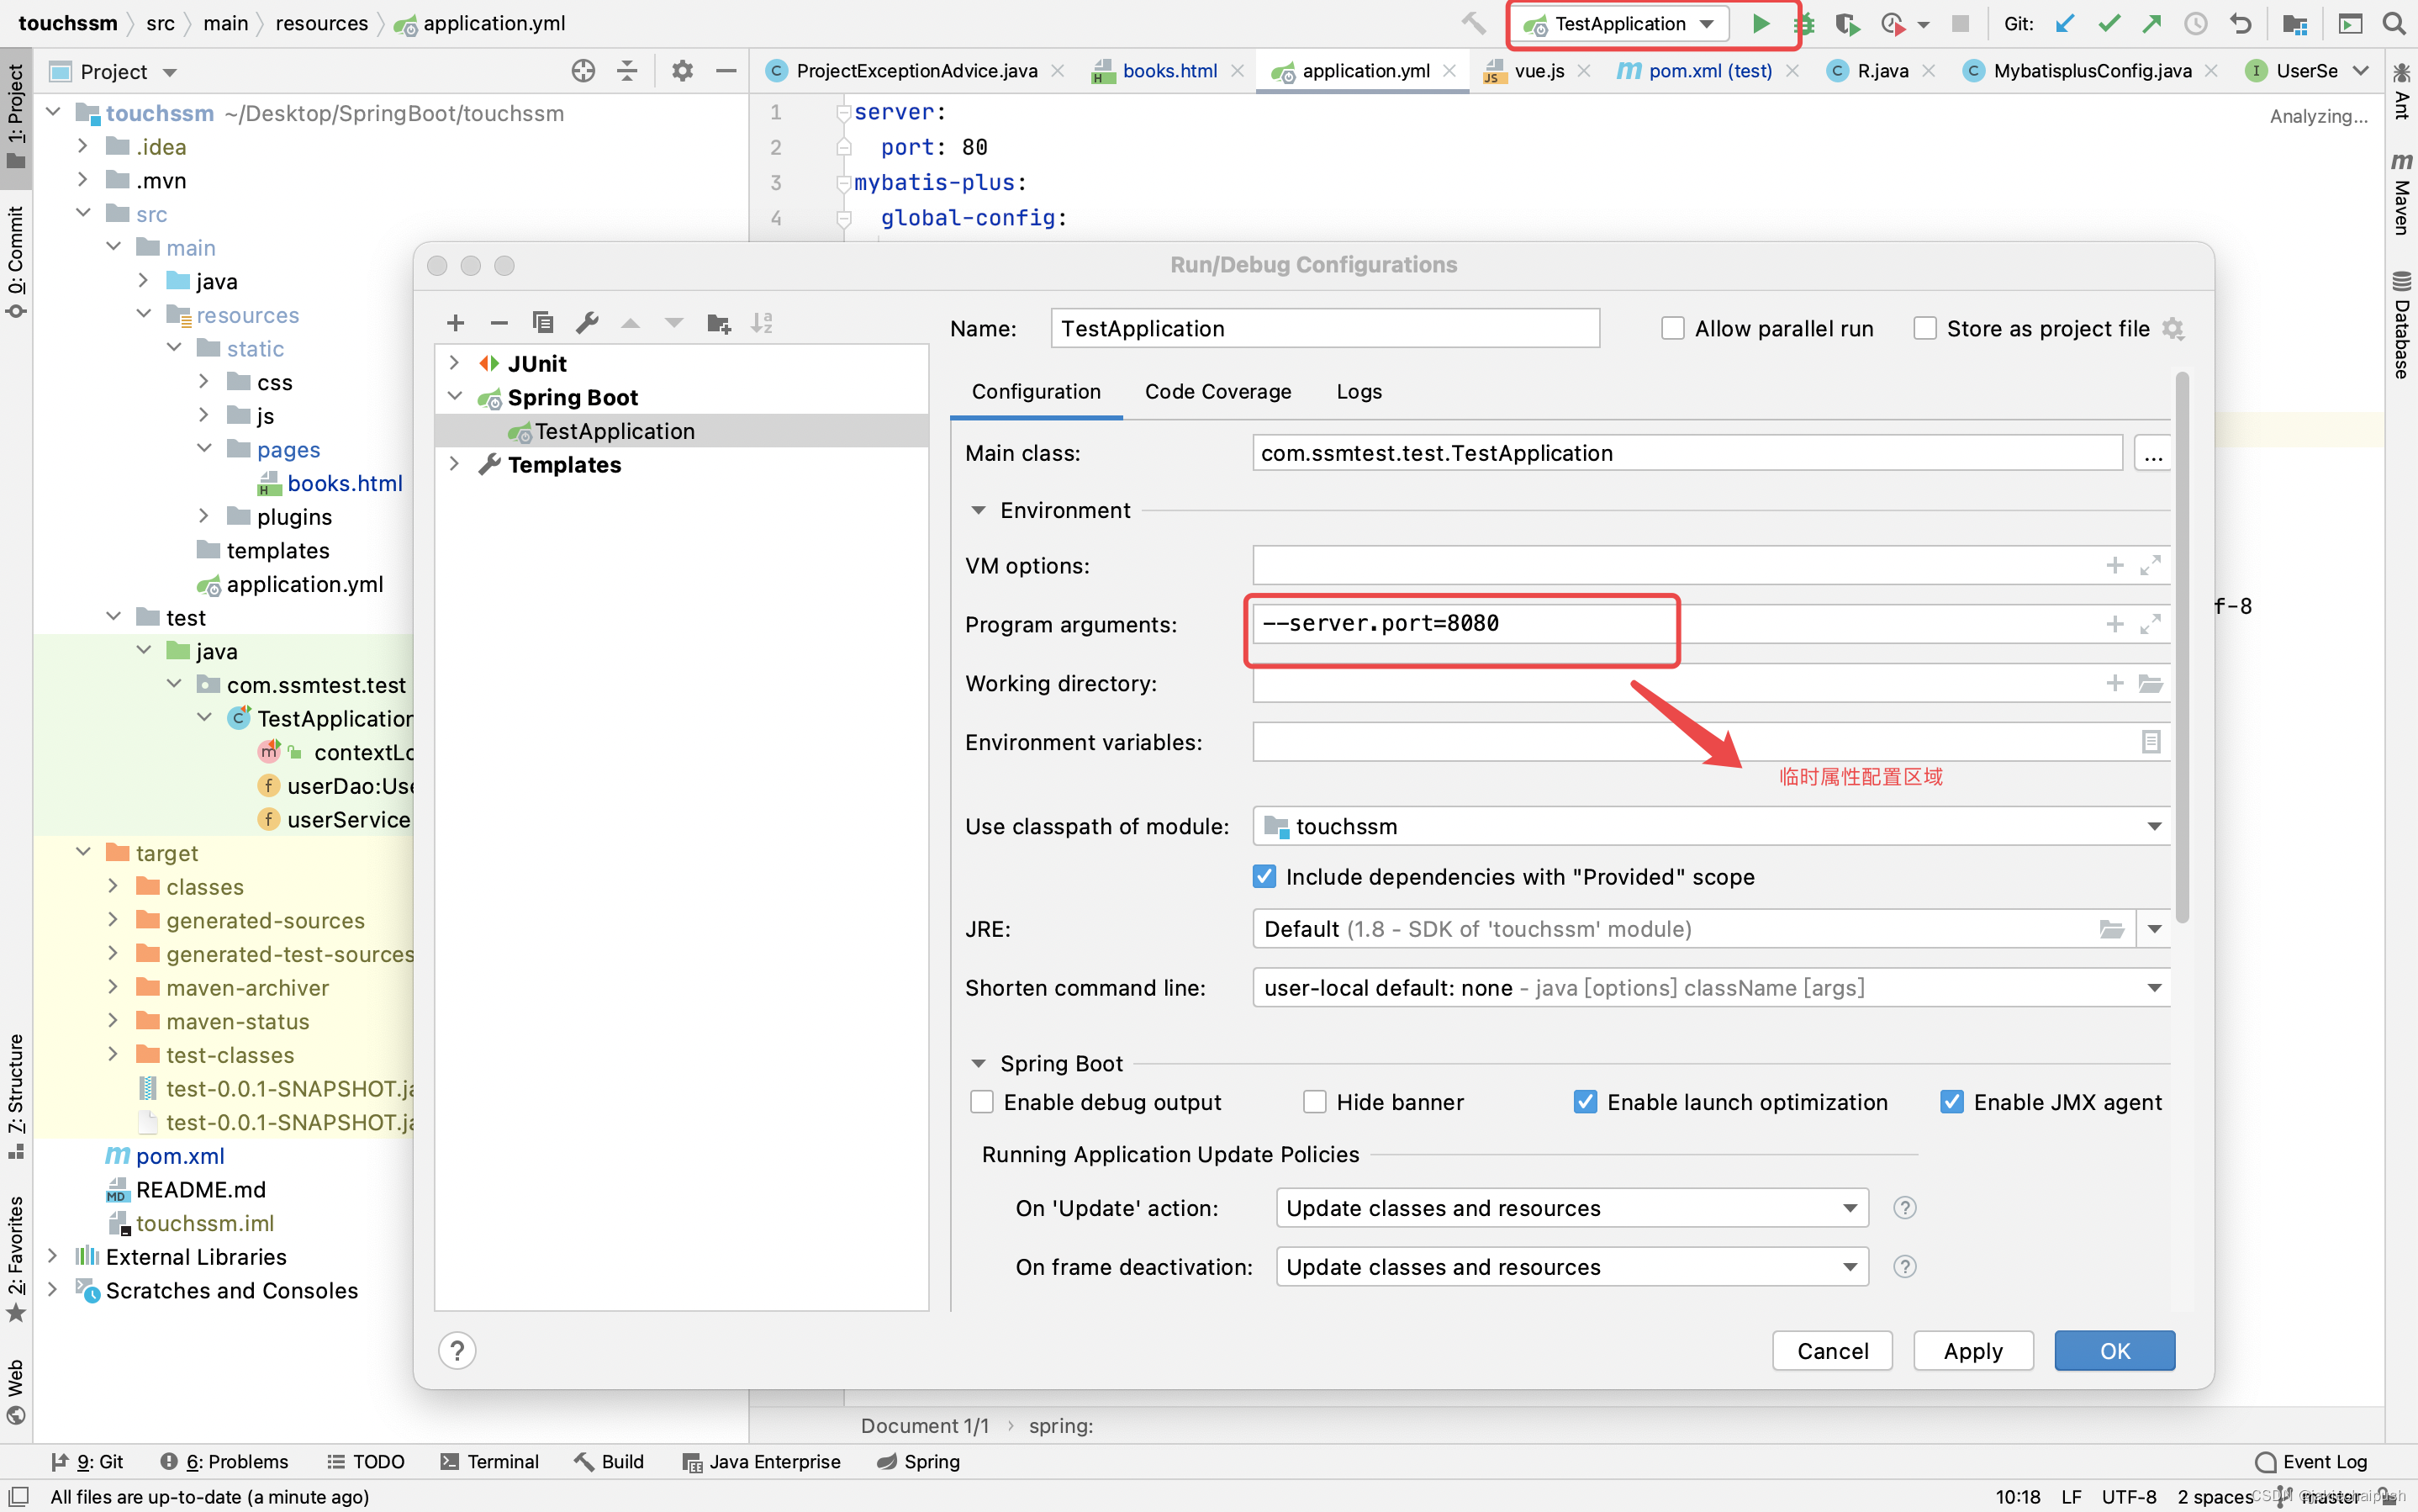2418x1512 pixels.
Task: Collapse all icon in Project panel
Action: click(628, 71)
